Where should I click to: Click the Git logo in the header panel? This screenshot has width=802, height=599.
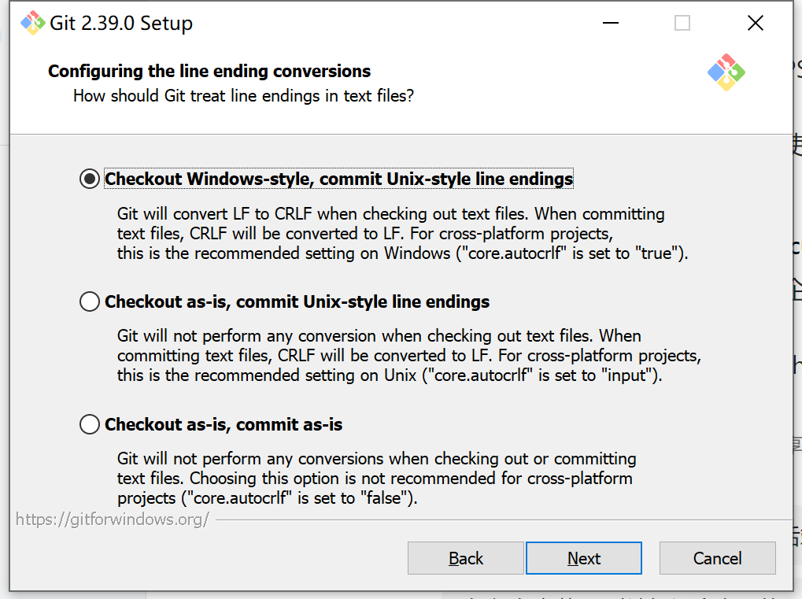click(726, 72)
